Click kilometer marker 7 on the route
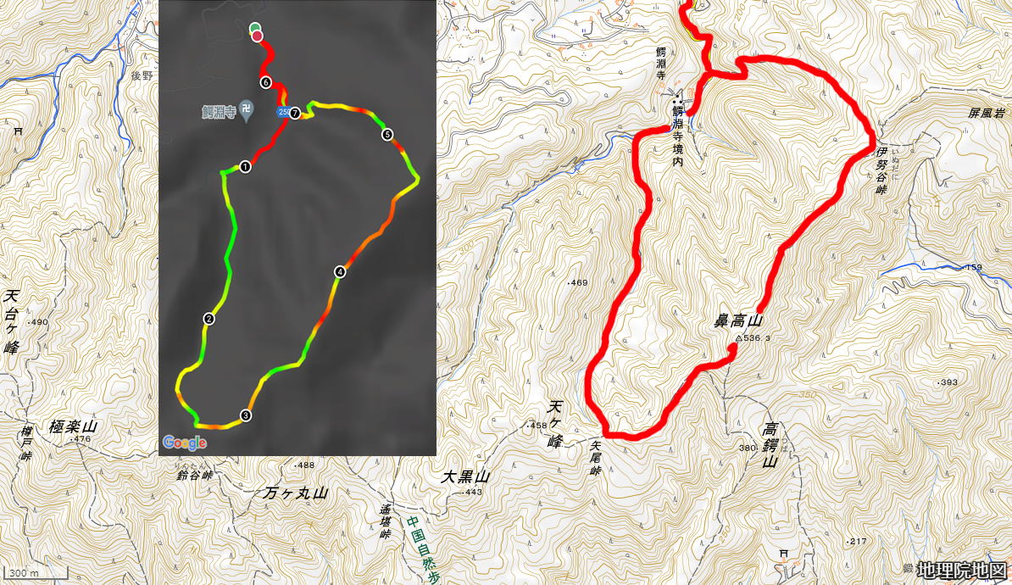This screenshot has height=585, width=1012. coord(295,113)
